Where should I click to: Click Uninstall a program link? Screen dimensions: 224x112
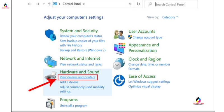(x=74, y=106)
